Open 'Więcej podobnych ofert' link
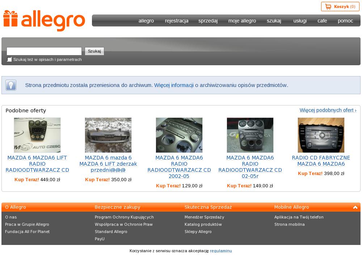The width and height of the screenshot is (362, 258). (328, 110)
